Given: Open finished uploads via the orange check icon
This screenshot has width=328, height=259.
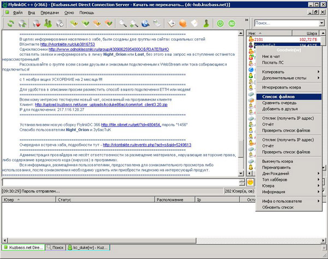Looking at the screenshot, I should coord(109,23).
